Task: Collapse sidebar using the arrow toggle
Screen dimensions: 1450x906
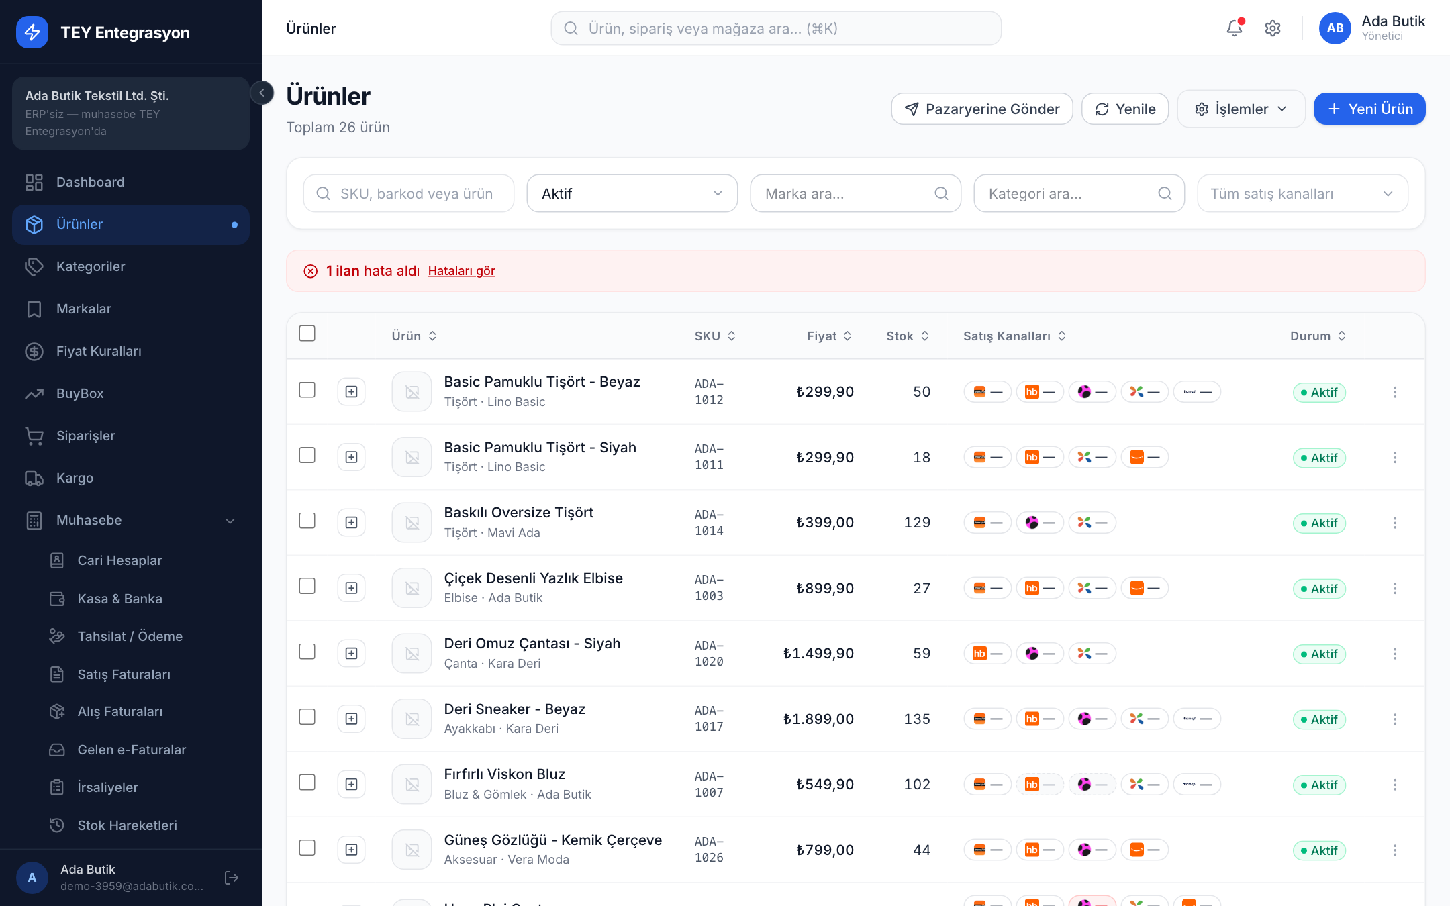Action: (262, 93)
